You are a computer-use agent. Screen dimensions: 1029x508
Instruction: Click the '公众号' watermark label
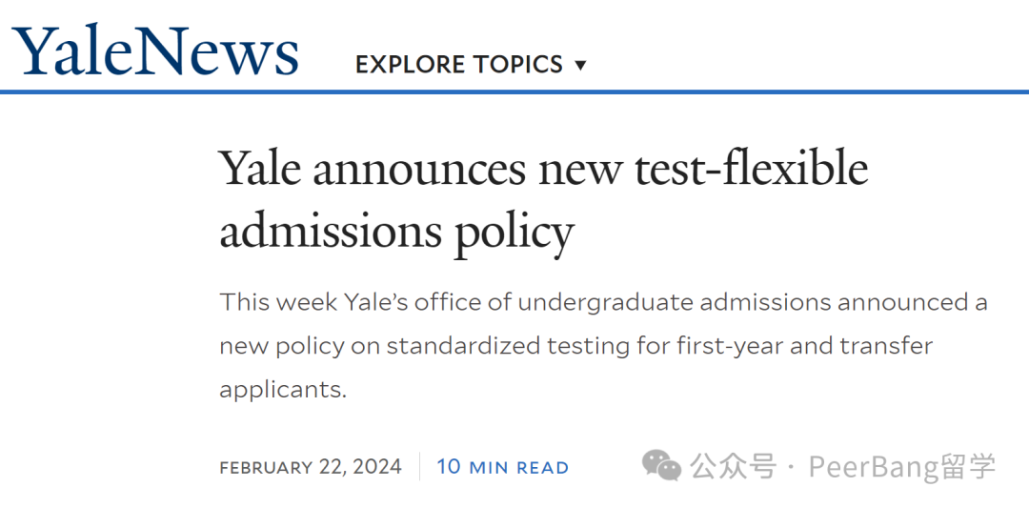coord(733,467)
